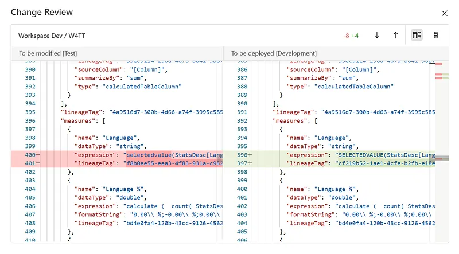Jump to next change with down arrow

[377, 36]
